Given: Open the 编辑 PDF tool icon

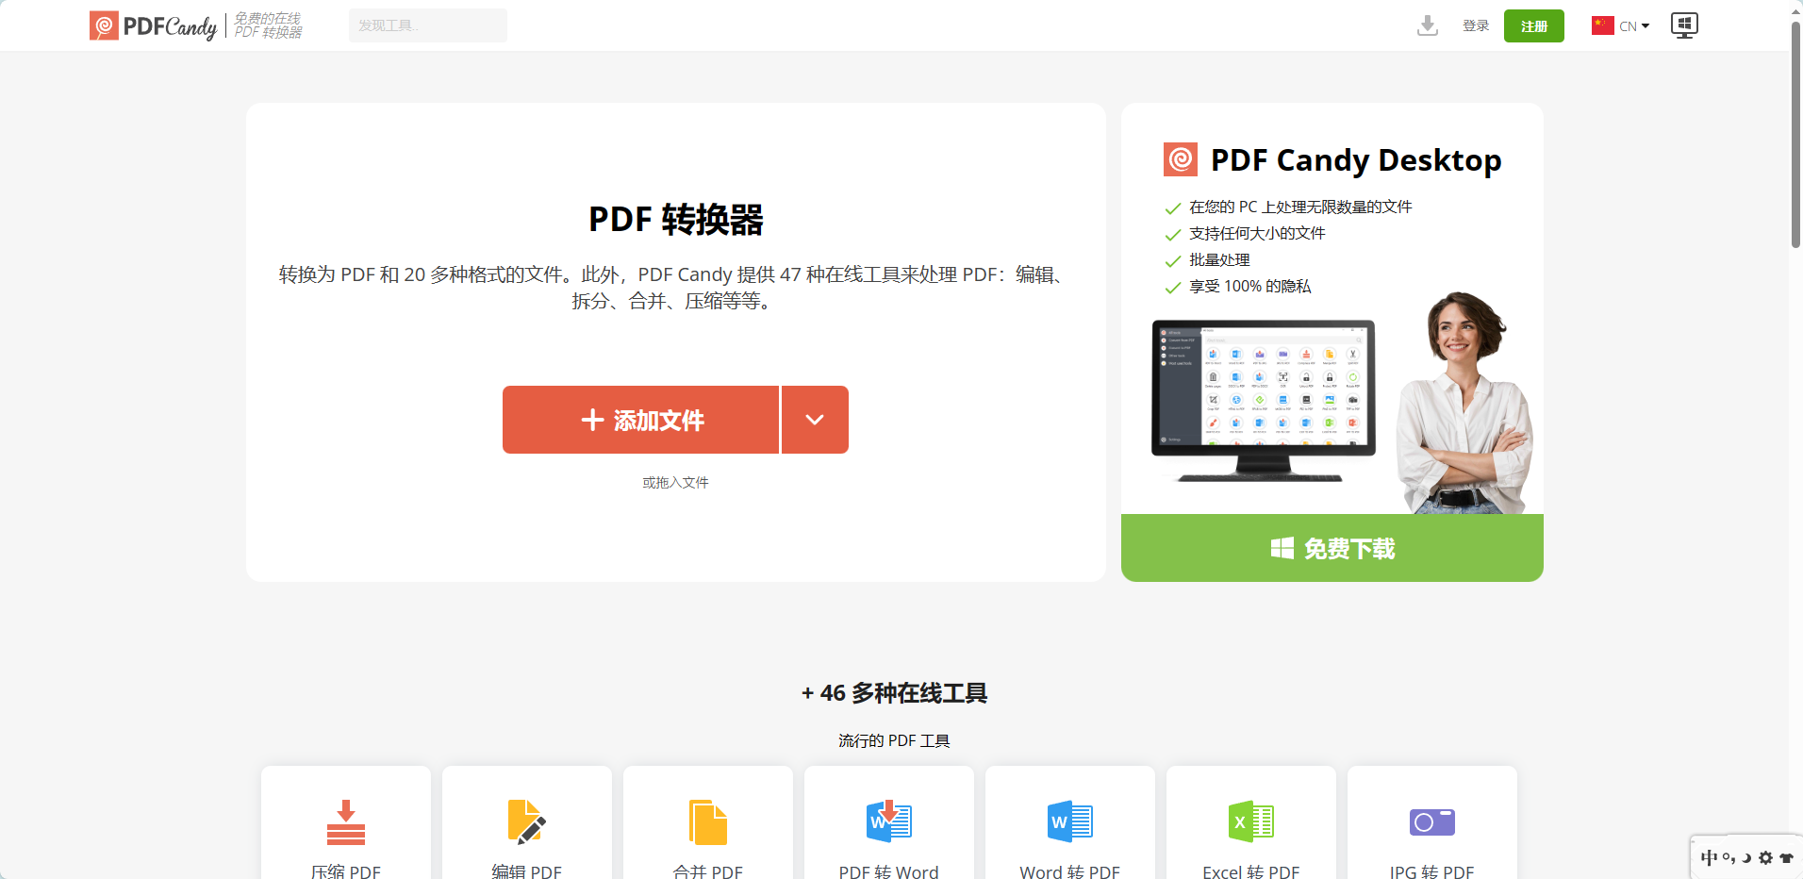Looking at the screenshot, I should coord(526,822).
